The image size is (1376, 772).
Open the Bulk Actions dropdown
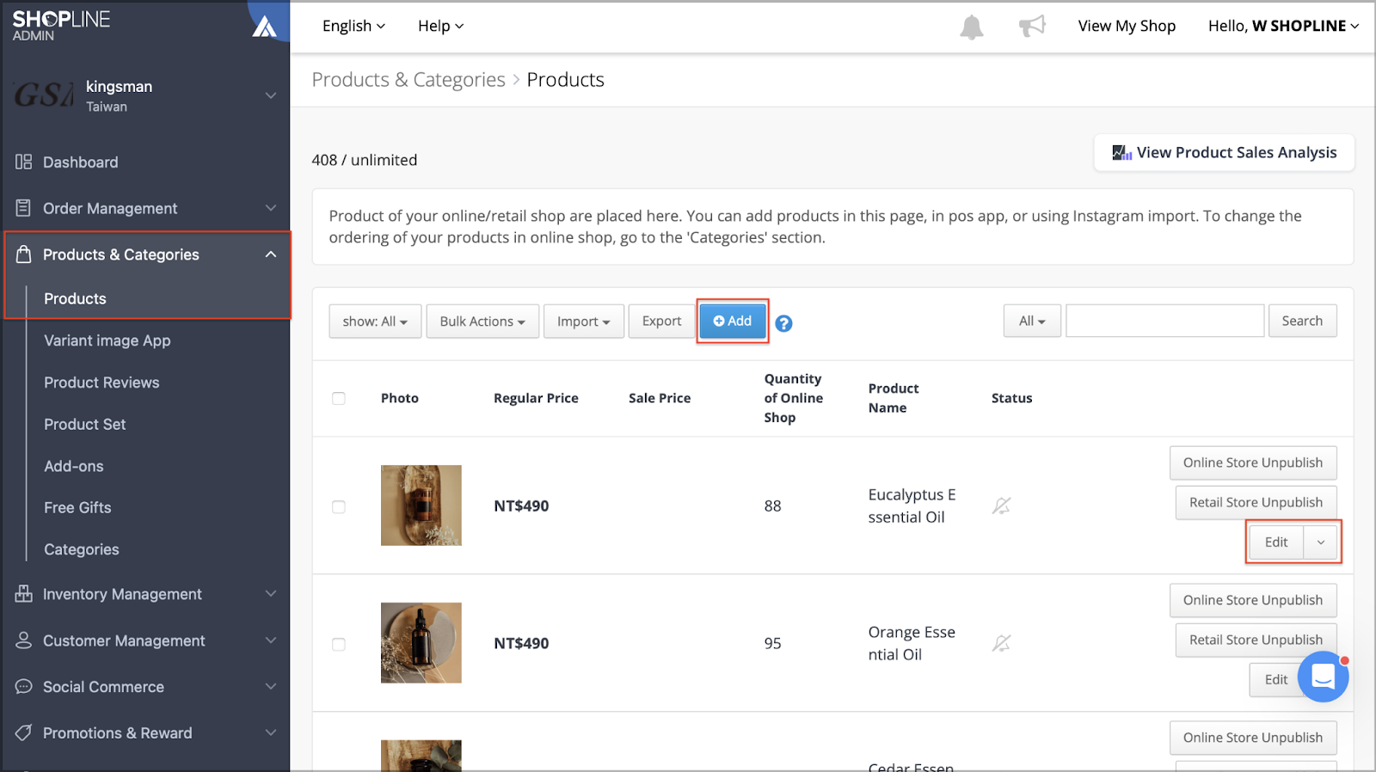pyautogui.click(x=482, y=322)
